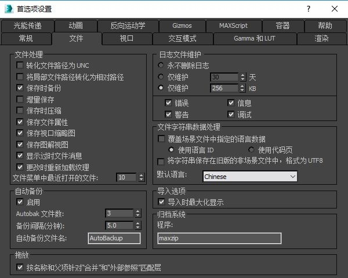Viewport: 348px width, 278px height.
Task: Open the 默认语言 Chinese dropdown
Action: 250,177
